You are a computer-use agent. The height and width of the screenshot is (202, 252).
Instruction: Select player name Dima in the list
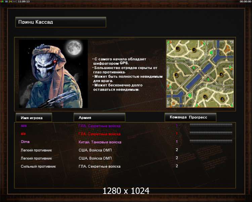click(25, 142)
